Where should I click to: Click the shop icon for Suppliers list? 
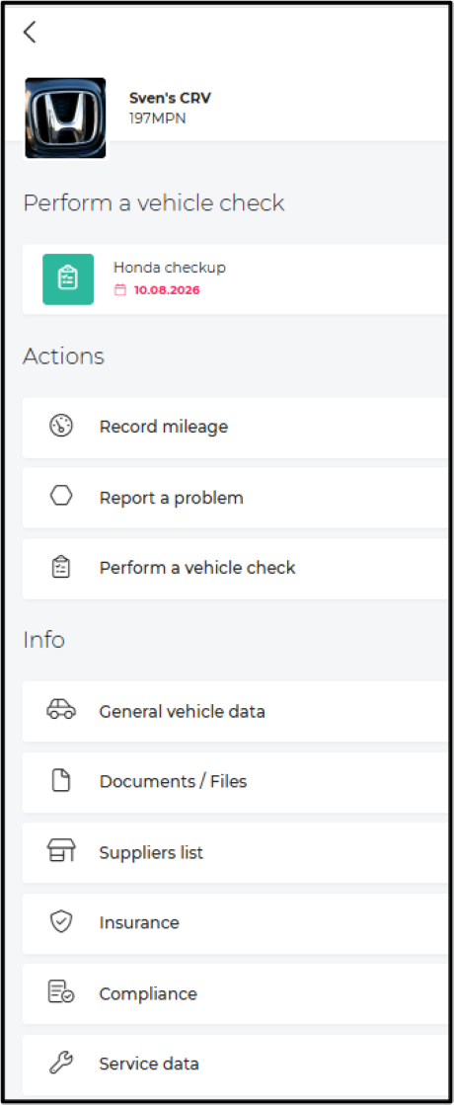61,851
